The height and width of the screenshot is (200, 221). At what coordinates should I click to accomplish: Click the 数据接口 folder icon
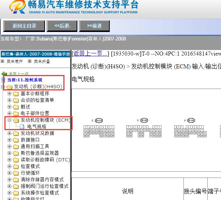tap(16, 140)
